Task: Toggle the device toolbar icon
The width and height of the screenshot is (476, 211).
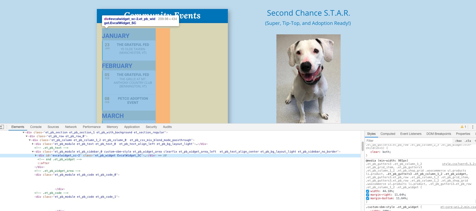Action: pos(2,127)
